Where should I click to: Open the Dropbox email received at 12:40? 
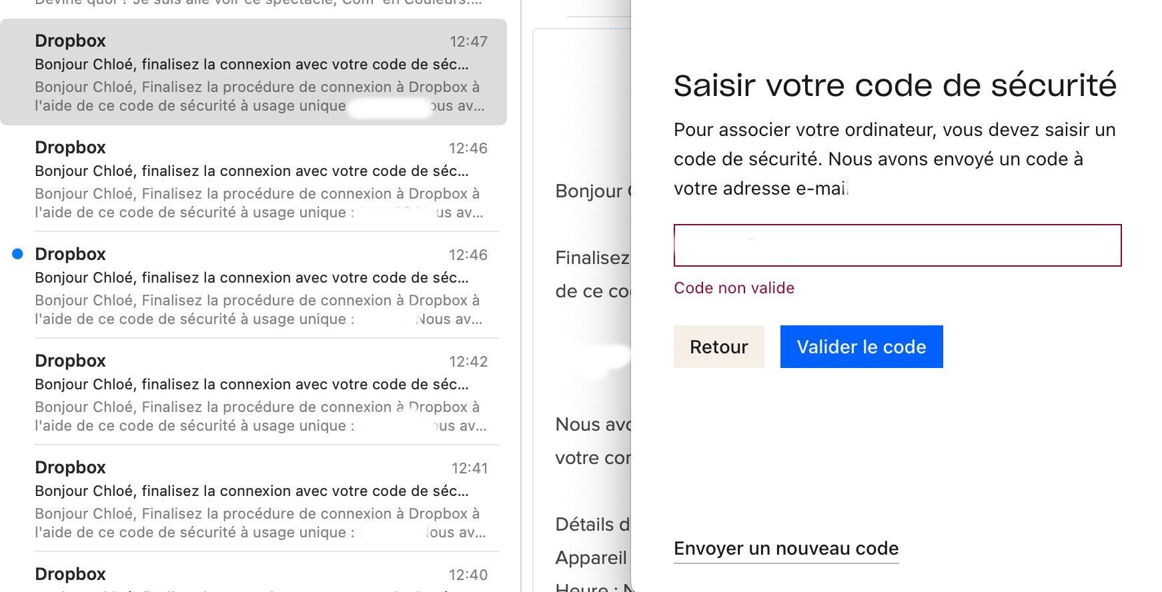click(x=253, y=573)
